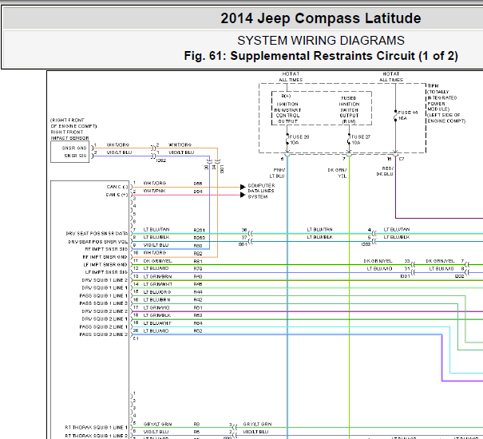Click the "RED/DK BLU" wire label
The height and width of the screenshot is (439, 483).
385,172
